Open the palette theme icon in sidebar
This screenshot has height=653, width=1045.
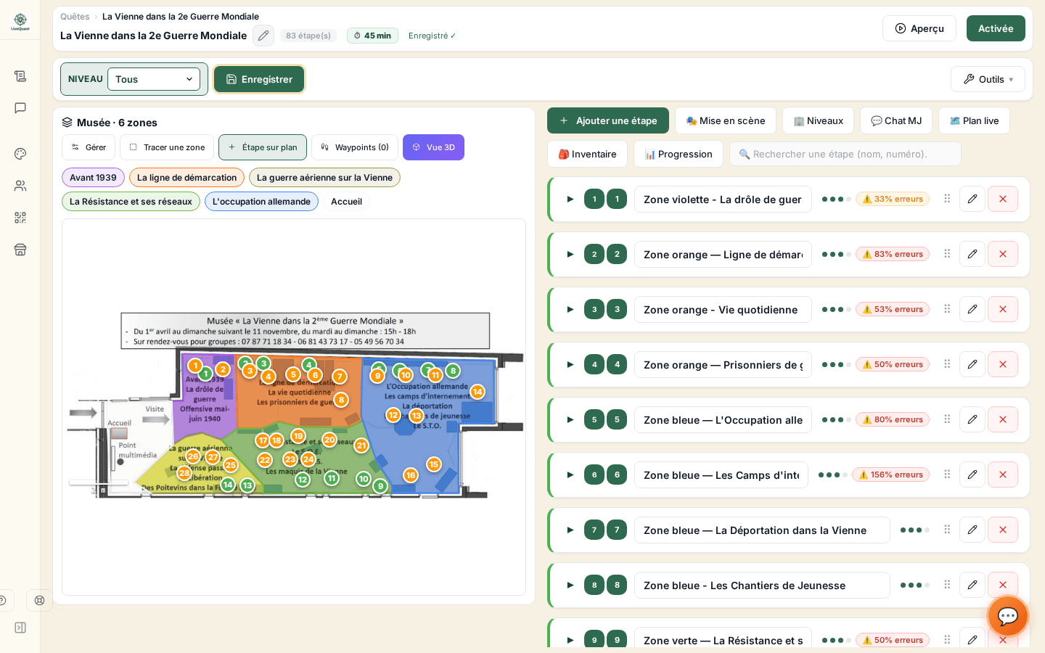click(x=20, y=154)
